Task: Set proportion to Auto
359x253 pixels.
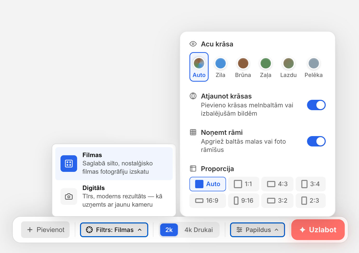Action: click(208, 184)
